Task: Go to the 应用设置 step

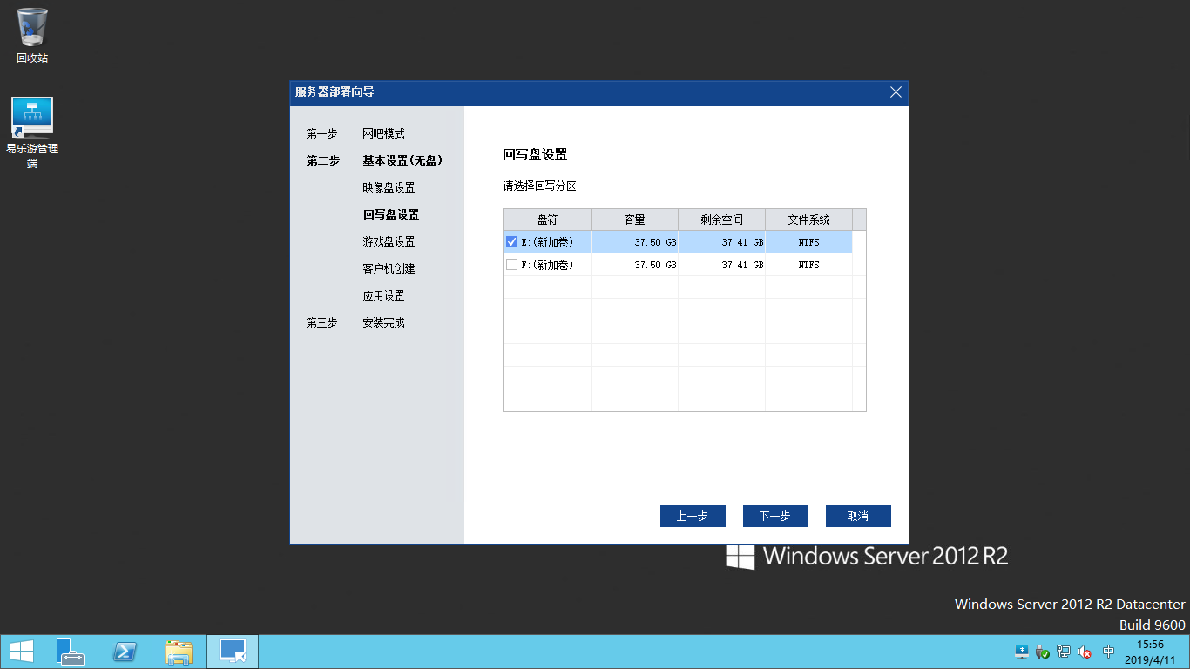Action: pyautogui.click(x=384, y=296)
